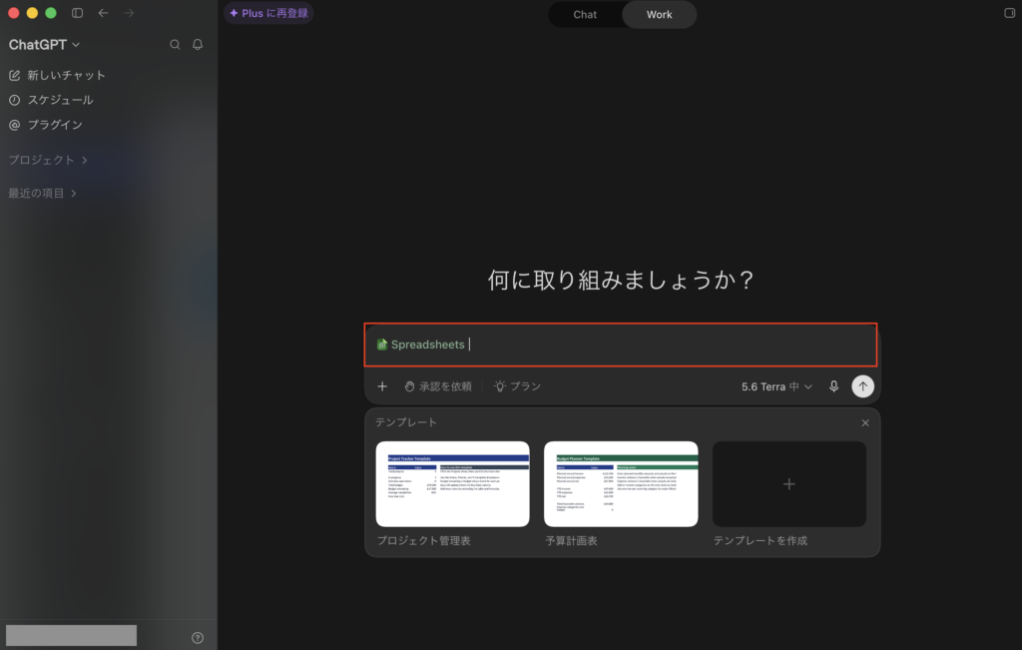Screen dimensions: 1022x650
Task: Open スケジュール in sidebar
Action: point(51,100)
